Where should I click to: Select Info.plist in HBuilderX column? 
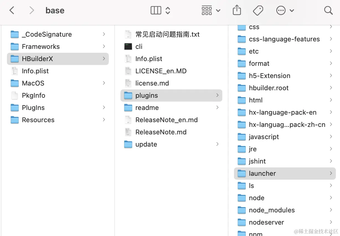149,59
